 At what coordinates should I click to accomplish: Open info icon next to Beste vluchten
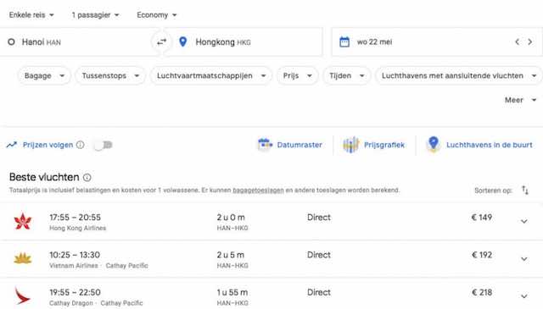pos(87,177)
